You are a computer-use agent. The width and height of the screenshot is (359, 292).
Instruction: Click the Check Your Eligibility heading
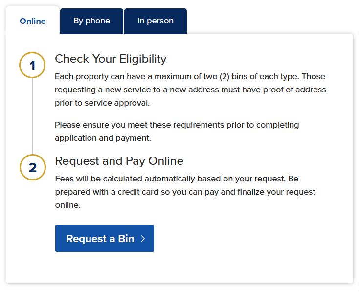click(x=111, y=59)
